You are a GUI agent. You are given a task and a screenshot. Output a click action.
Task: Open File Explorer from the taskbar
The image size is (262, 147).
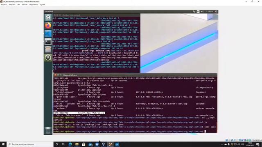77,144
